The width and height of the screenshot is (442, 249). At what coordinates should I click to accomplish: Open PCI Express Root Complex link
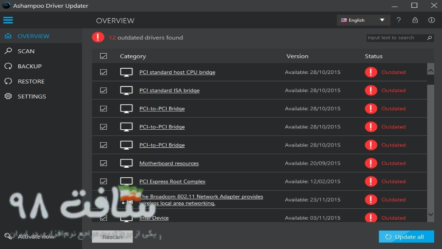172,182
